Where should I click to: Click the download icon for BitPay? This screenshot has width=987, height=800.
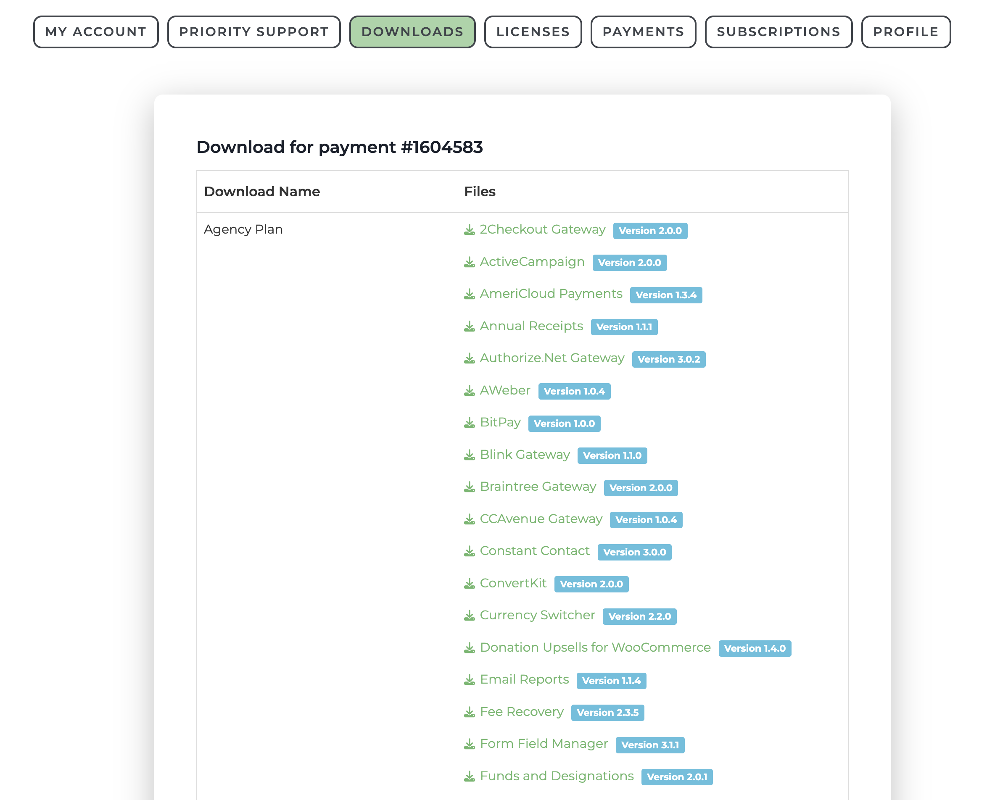tap(469, 423)
